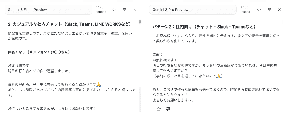Click the Flash panel scrollbar thumb
The height and width of the screenshot is (114, 283).
pyautogui.click(x=140, y=22)
